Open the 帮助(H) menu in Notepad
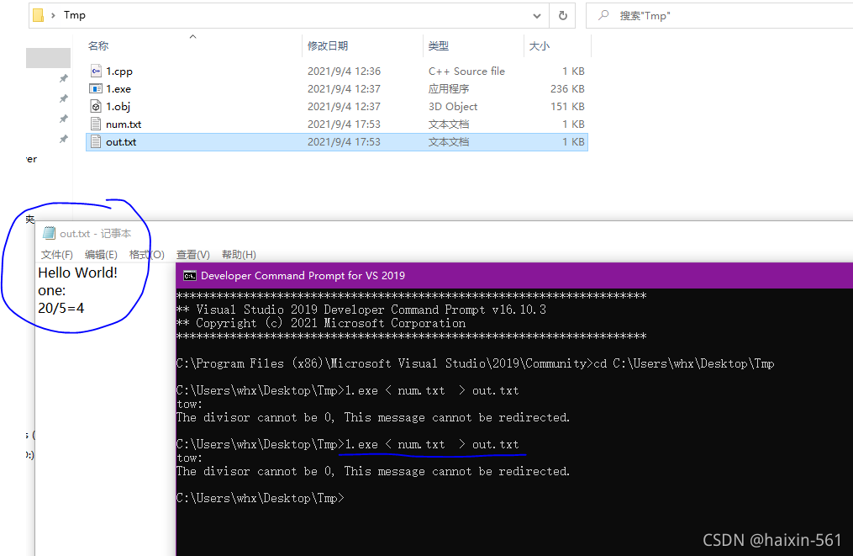 (239, 254)
